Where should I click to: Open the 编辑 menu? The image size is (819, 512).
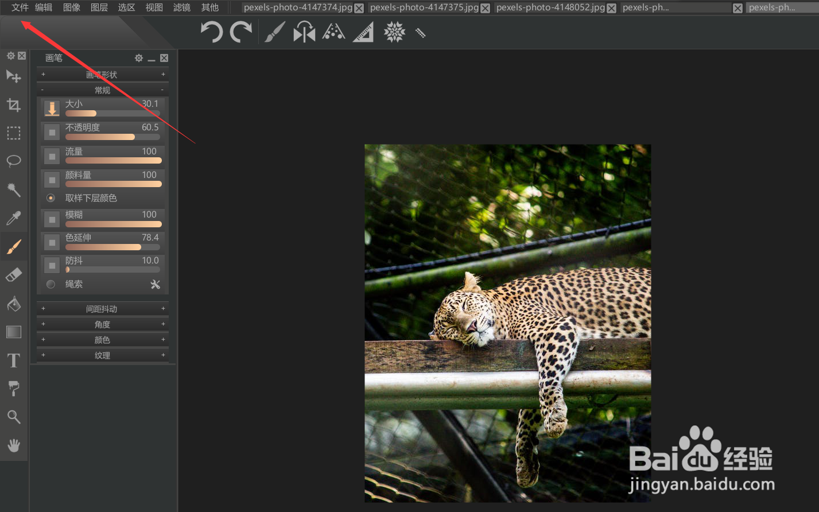[44, 7]
